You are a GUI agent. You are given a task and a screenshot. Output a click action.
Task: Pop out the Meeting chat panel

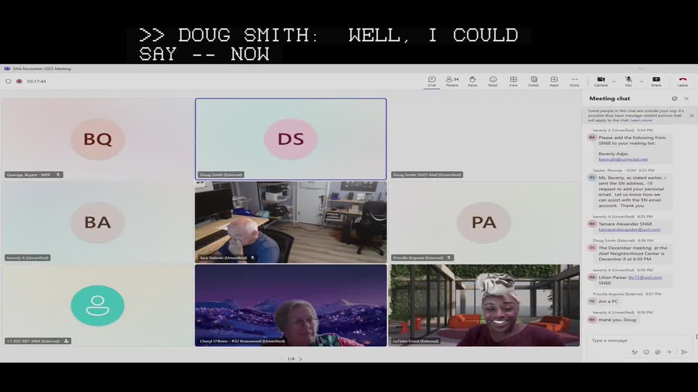click(x=675, y=99)
